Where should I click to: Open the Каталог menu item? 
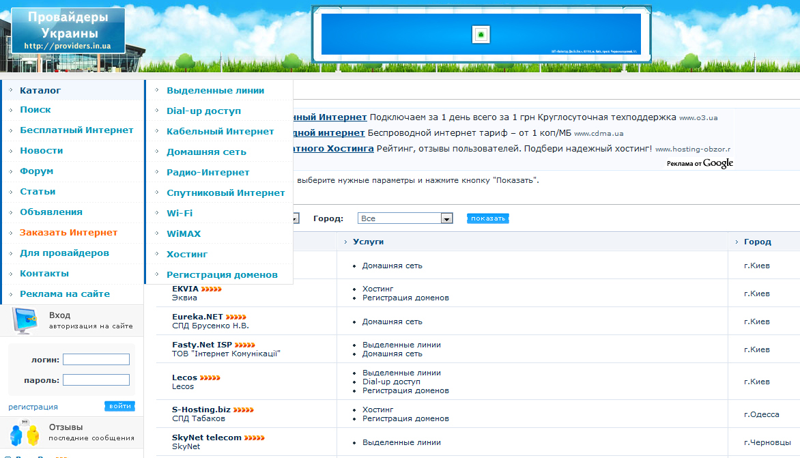tap(40, 90)
